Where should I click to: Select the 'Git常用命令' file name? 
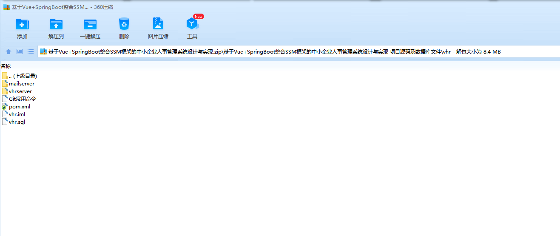[23, 99]
